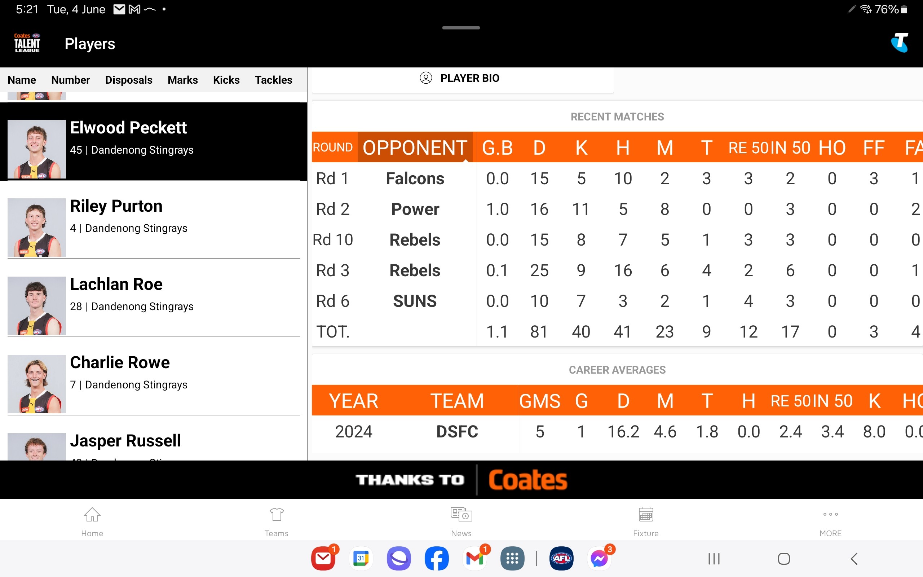This screenshot has width=923, height=577.
Task: Expand the Number sort filter
Action: pos(70,80)
